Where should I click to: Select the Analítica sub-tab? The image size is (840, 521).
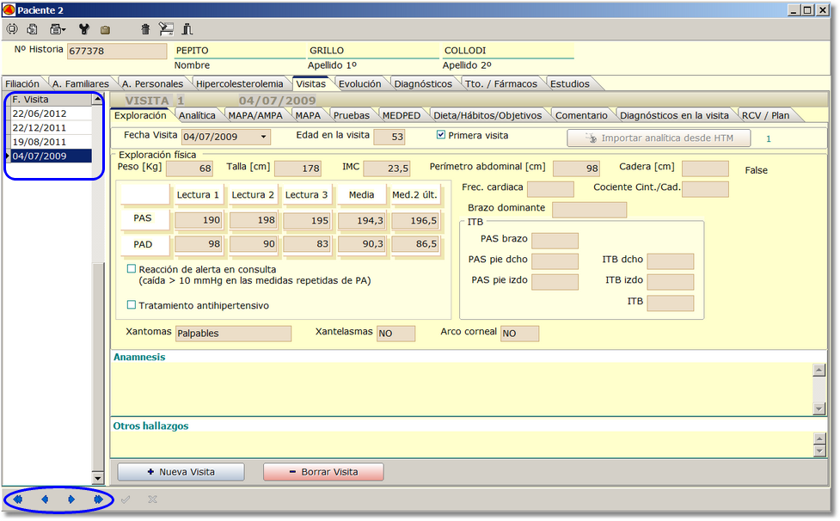click(x=197, y=115)
